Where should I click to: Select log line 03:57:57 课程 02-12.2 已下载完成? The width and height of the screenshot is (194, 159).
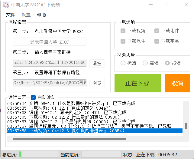(95, 122)
